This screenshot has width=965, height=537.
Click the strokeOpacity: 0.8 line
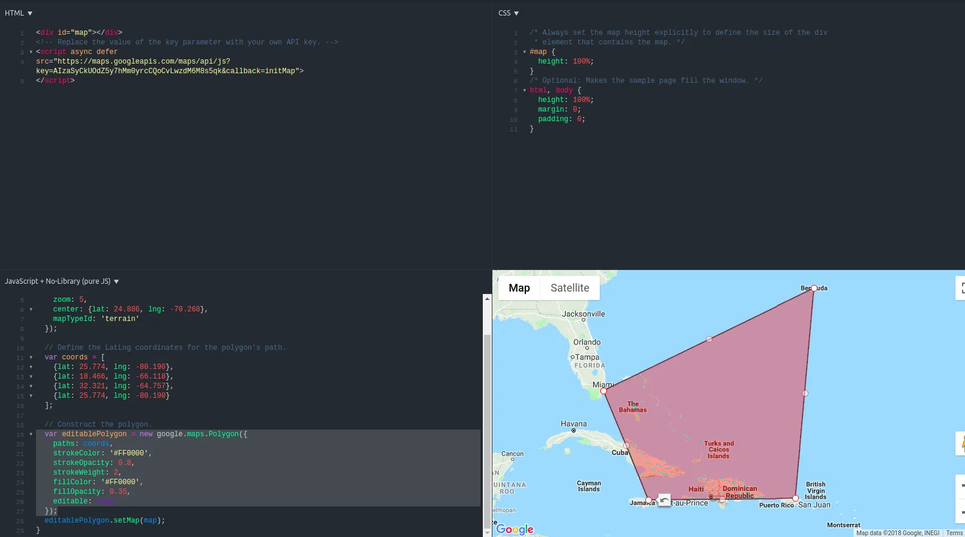click(94, 463)
